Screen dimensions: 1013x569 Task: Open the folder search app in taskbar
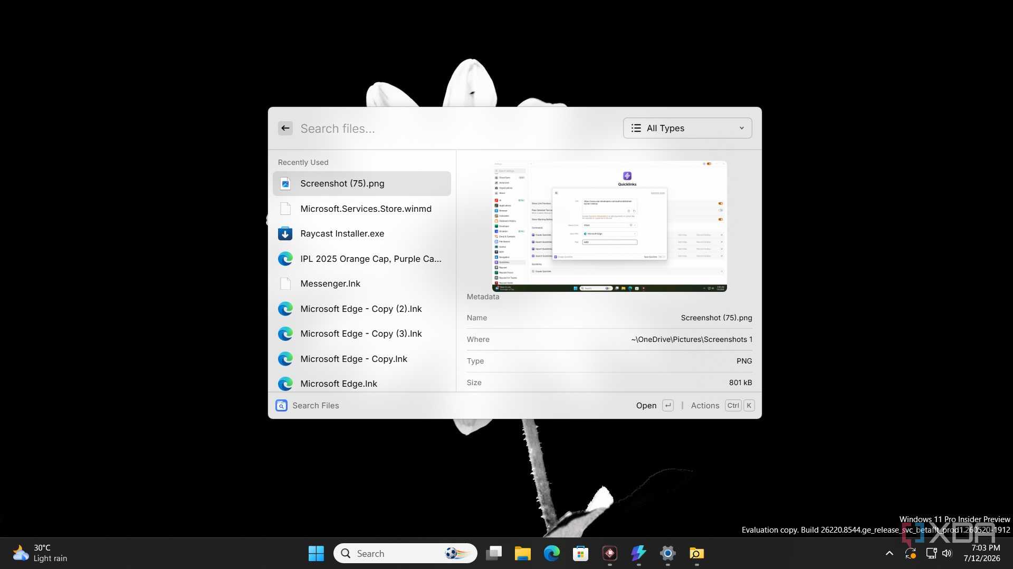697,553
